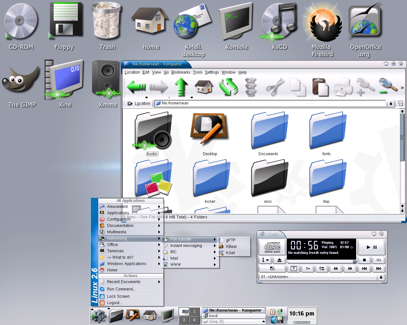407x325 pixels.
Task: Click the scissors Cut icon
Action: [x=275, y=87]
